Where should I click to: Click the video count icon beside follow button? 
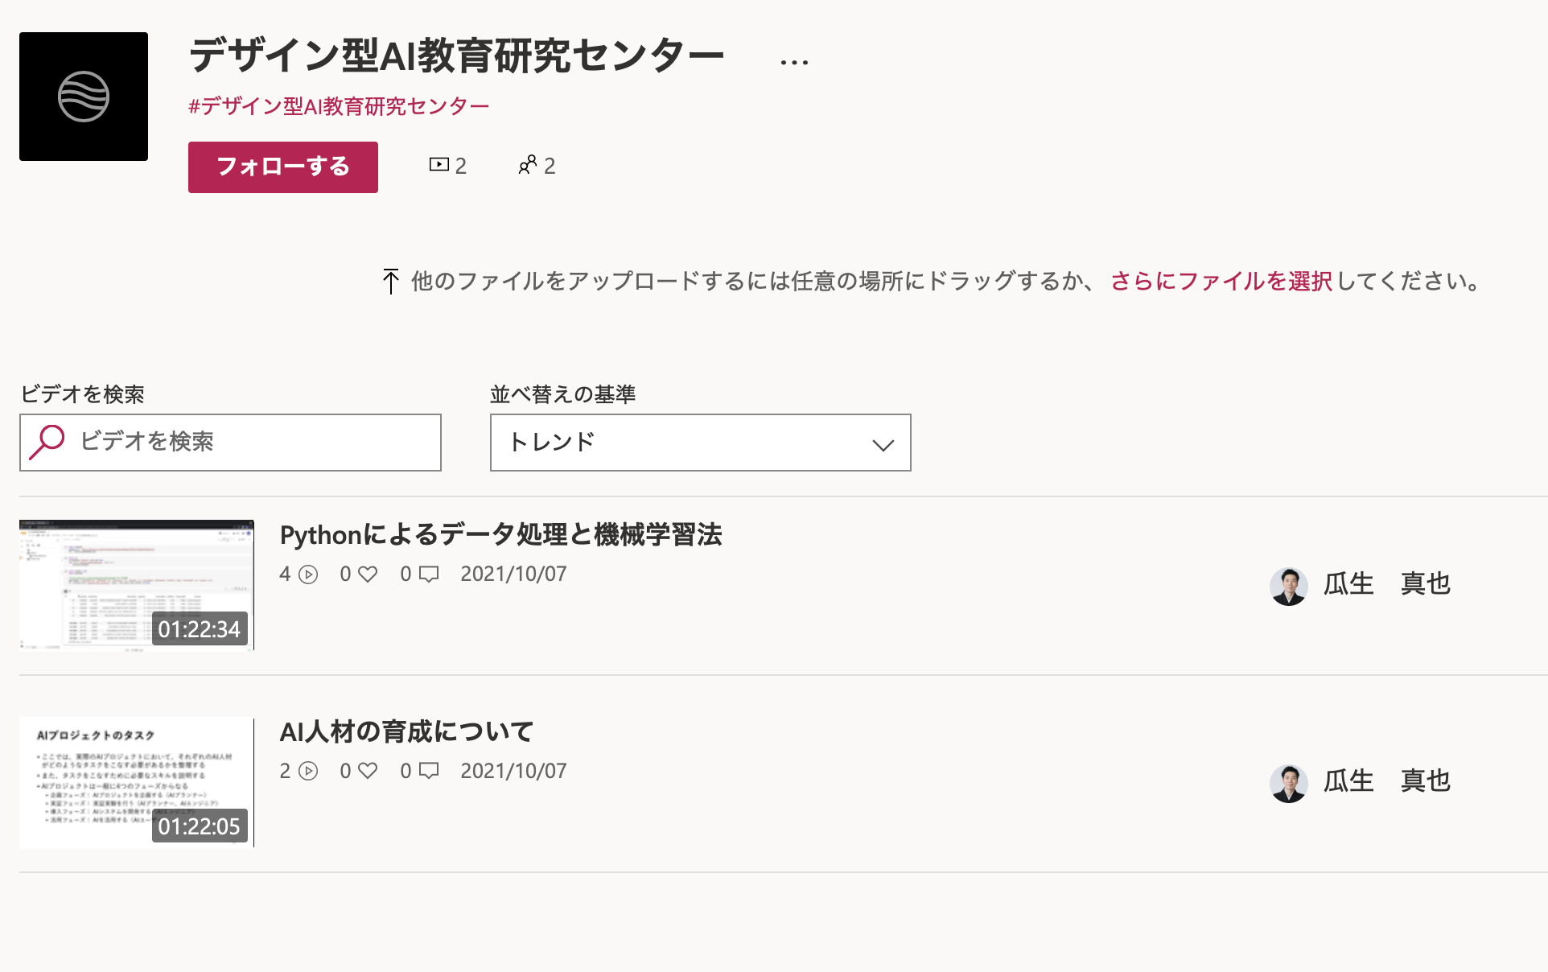(438, 165)
